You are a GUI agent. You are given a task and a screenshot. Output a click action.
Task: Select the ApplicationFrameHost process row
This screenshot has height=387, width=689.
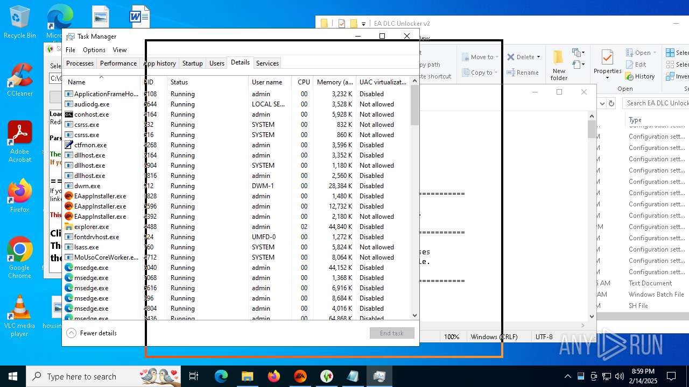[x=236, y=94]
